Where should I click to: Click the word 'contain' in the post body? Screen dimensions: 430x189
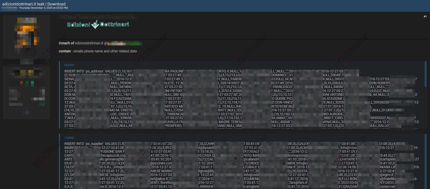click(65, 51)
